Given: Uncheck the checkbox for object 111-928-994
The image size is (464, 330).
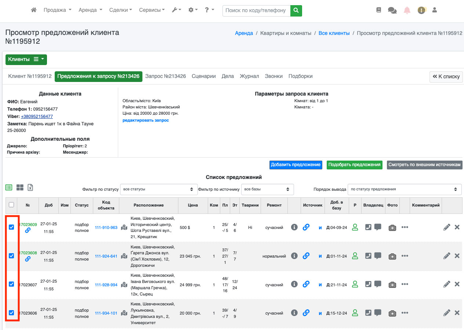Looking at the screenshot, I should coord(11,284).
